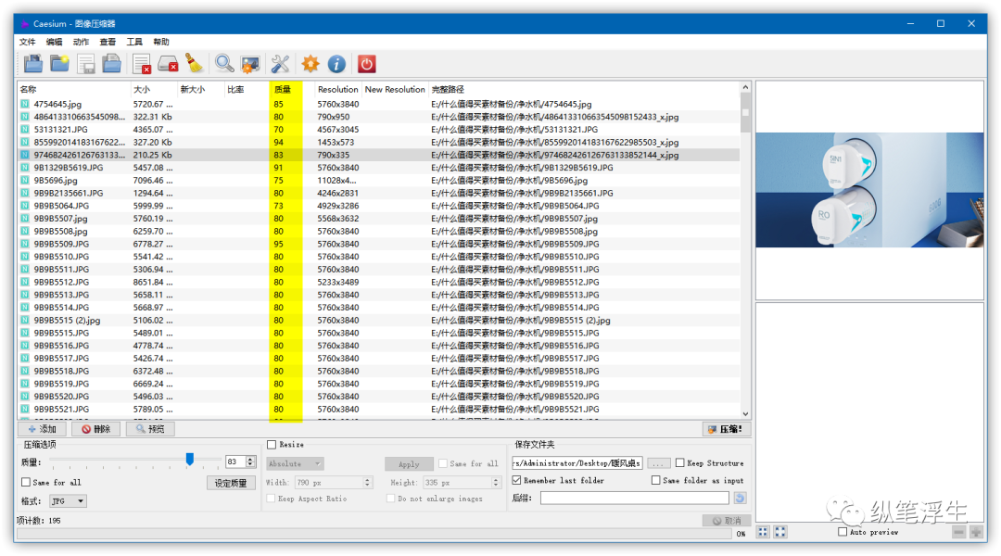
Task: Click the 预览 button
Action: point(150,429)
